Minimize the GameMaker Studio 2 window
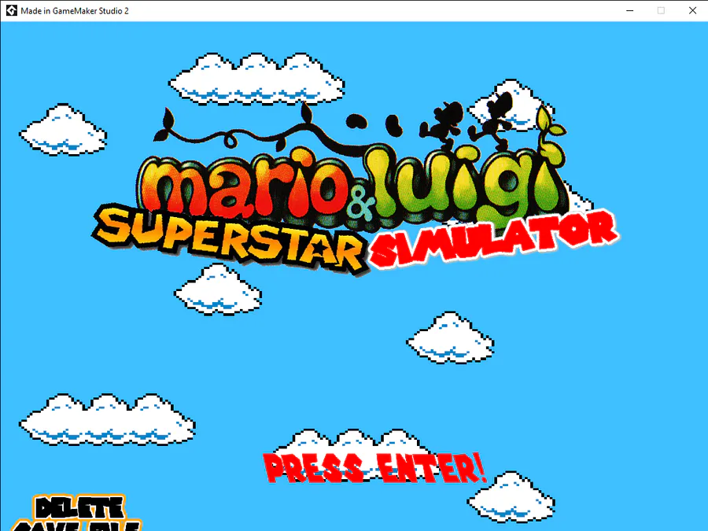 tap(630, 10)
